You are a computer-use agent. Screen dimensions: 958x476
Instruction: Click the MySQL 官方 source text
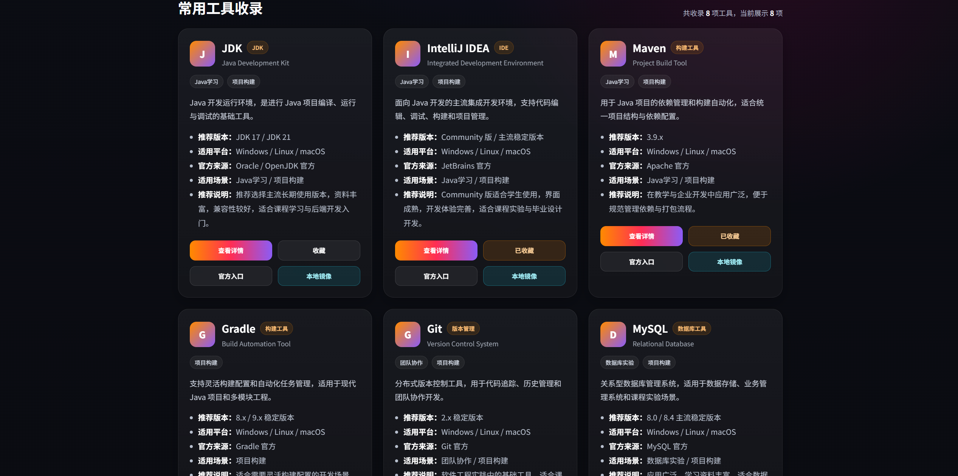[667, 446]
